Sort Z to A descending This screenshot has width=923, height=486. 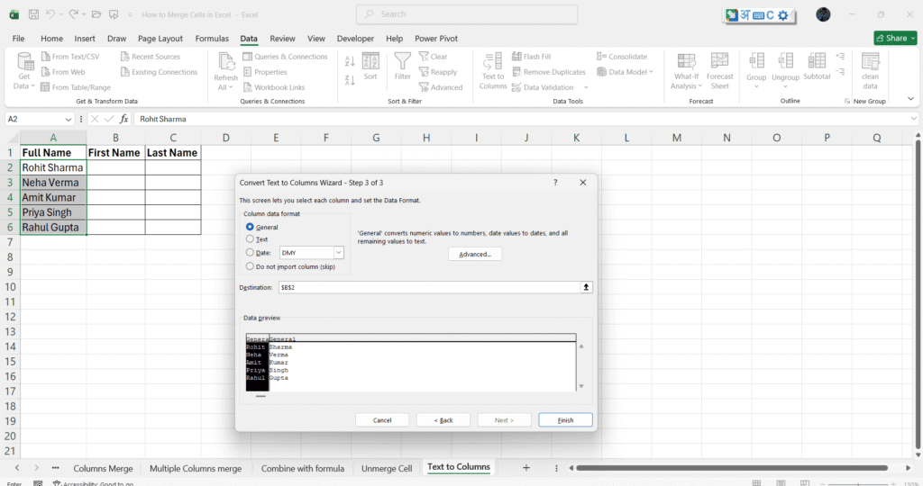click(x=350, y=80)
